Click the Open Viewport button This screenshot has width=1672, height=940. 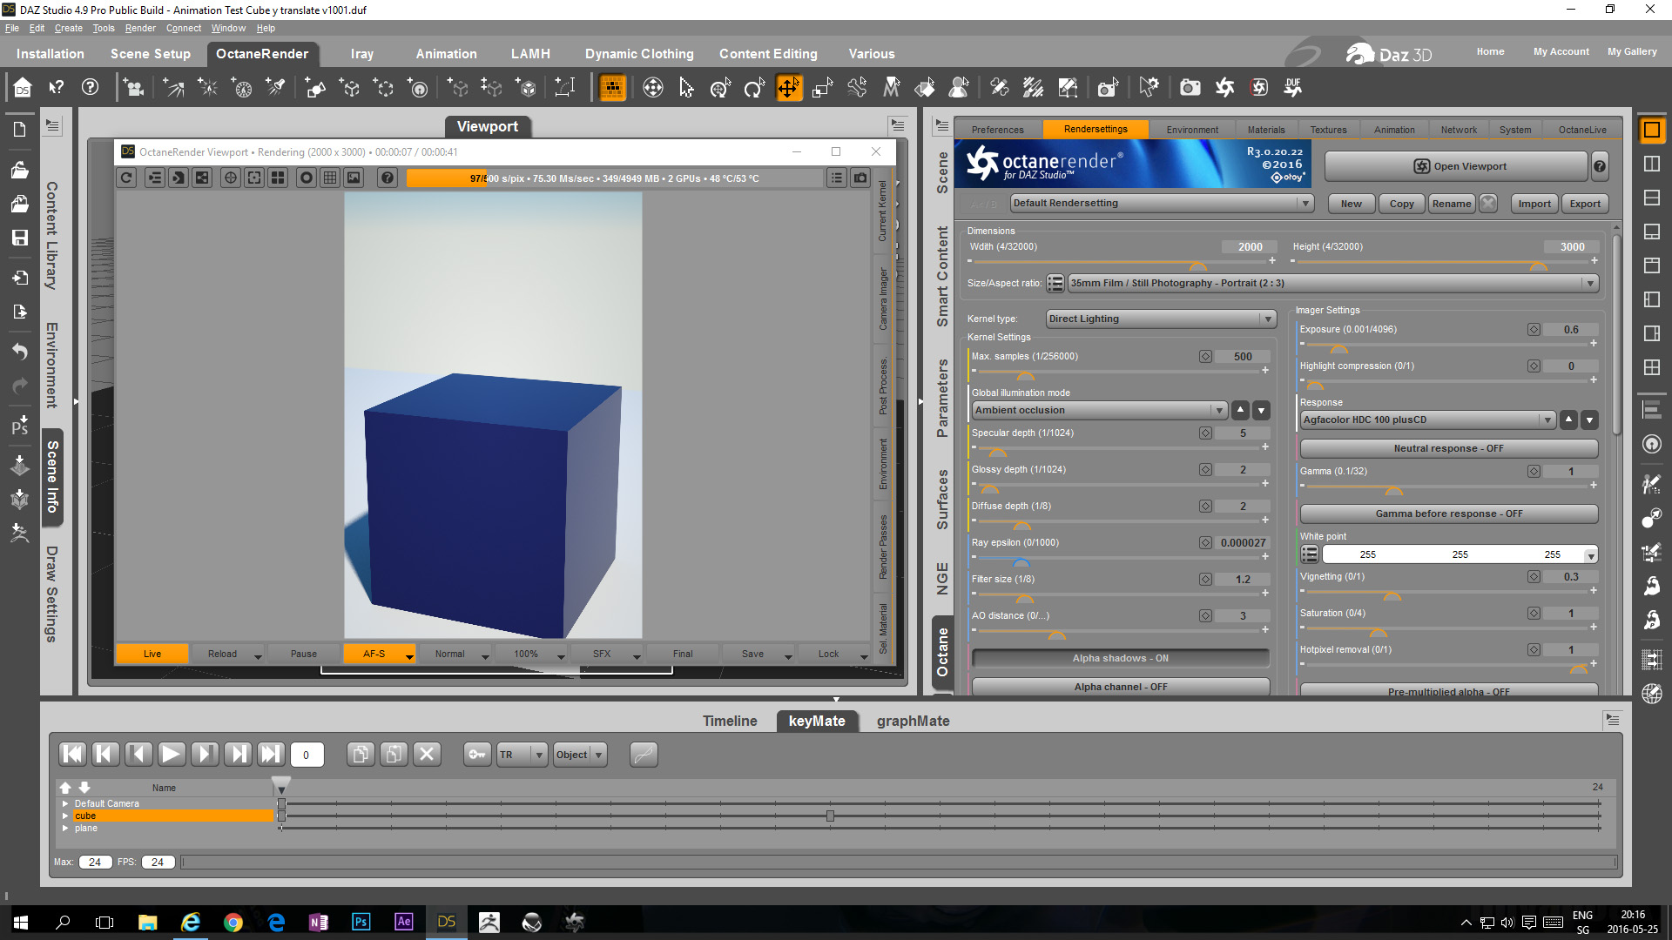[1456, 166]
